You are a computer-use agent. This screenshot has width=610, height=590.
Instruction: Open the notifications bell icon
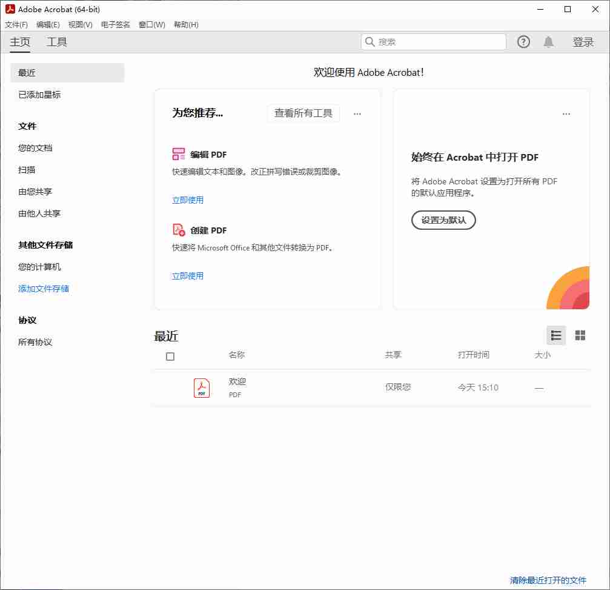click(548, 42)
